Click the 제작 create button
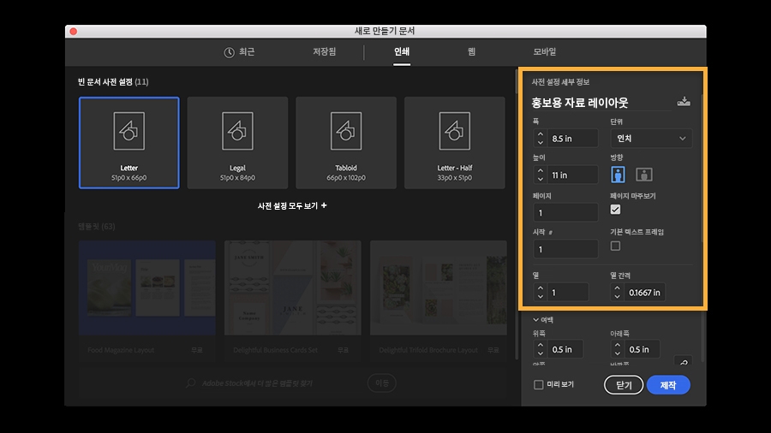Viewport: 771px width, 433px height. pyautogui.click(x=668, y=385)
